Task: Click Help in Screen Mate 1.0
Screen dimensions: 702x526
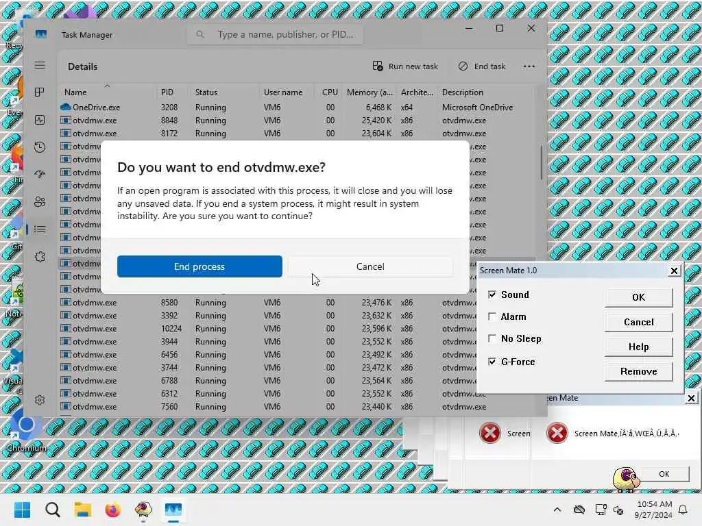Action: 638,347
